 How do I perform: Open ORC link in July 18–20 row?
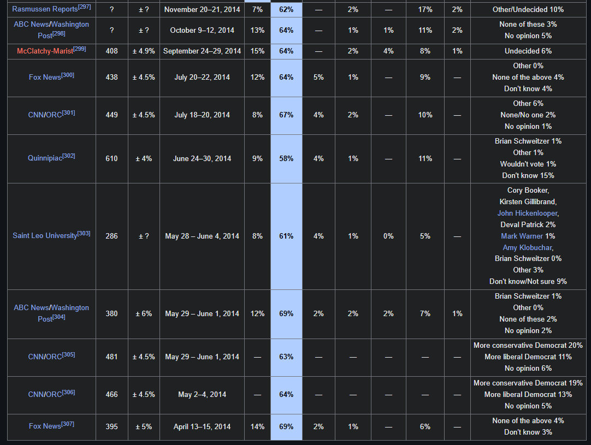(x=54, y=115)
